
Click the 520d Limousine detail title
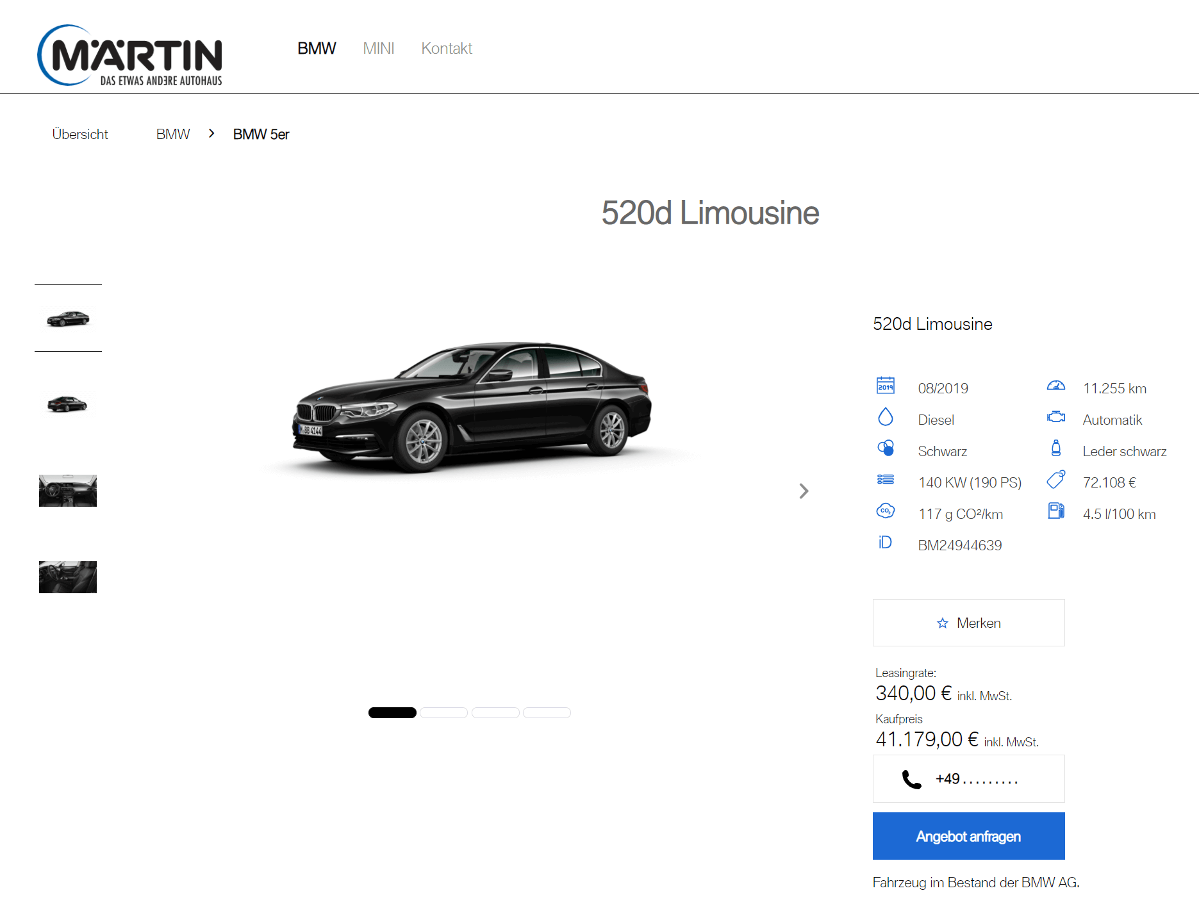[932, 324]
